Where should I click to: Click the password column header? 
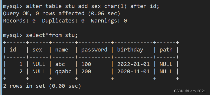94,50
